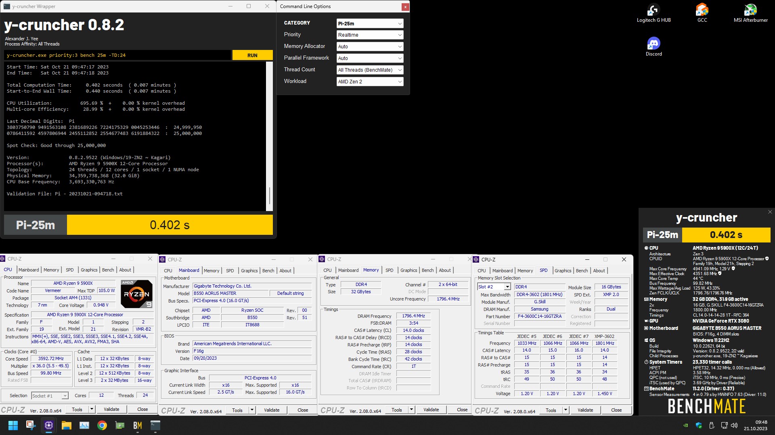Open the volume speaker tray icon
The width and height of the screenshot is (775, 435).
pos(734,425)
